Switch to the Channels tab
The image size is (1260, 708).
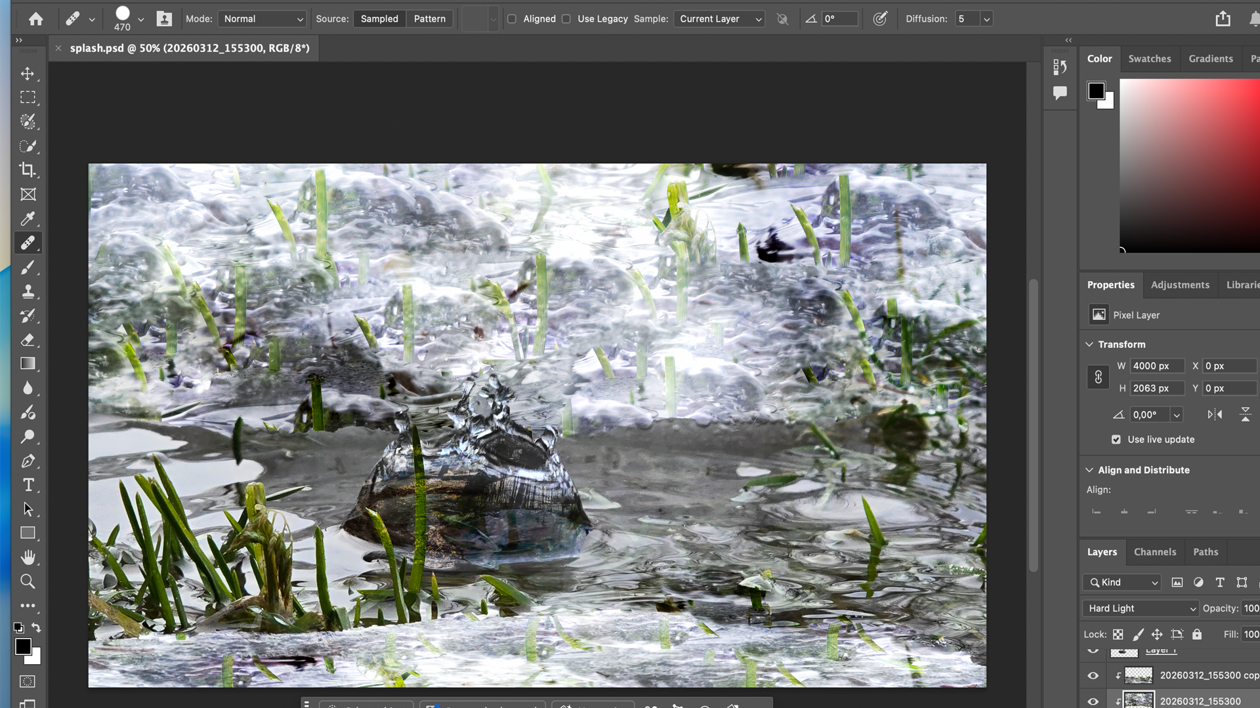click(1155, 552)
